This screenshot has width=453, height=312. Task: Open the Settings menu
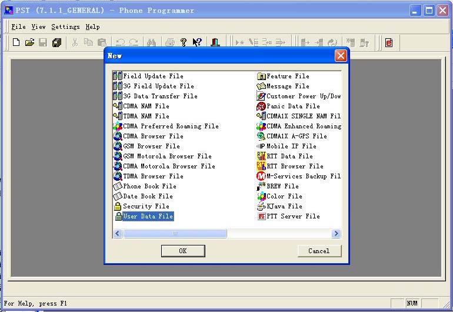click(65, 26)
